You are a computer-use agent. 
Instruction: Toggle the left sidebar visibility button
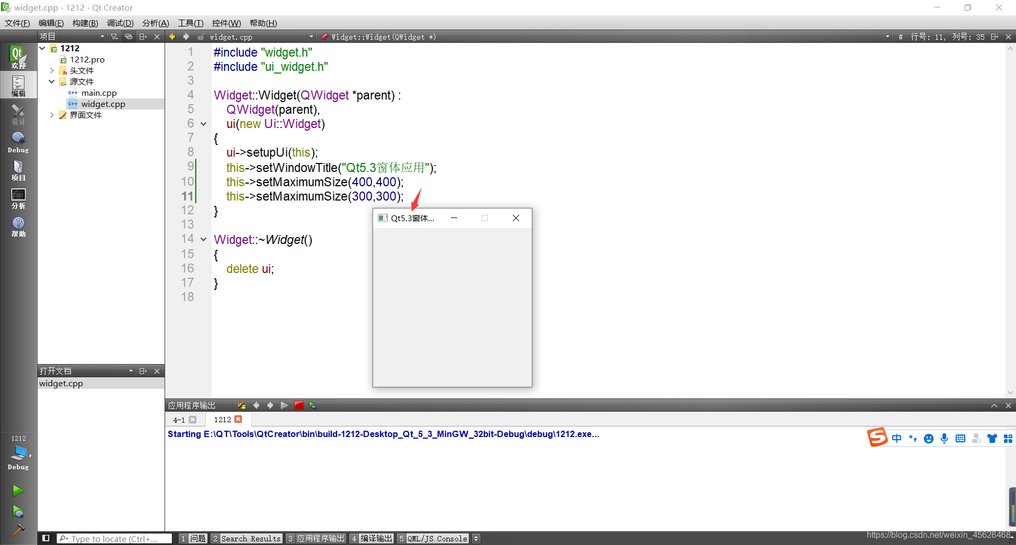[x=46, y=538]
